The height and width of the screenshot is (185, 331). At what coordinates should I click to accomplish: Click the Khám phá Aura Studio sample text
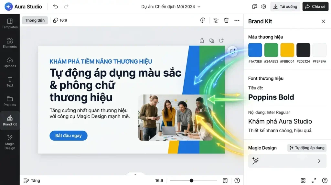(280, 121)
